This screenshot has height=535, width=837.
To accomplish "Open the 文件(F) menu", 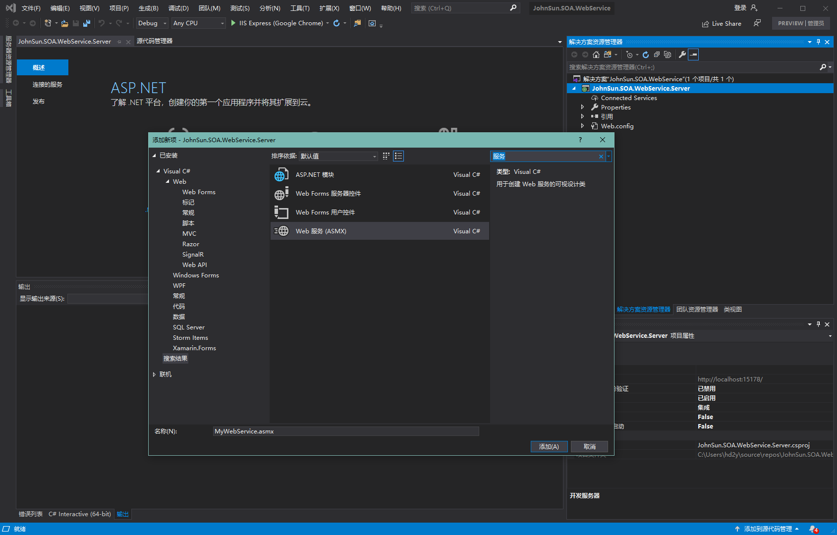I will [x=31, y=8].
